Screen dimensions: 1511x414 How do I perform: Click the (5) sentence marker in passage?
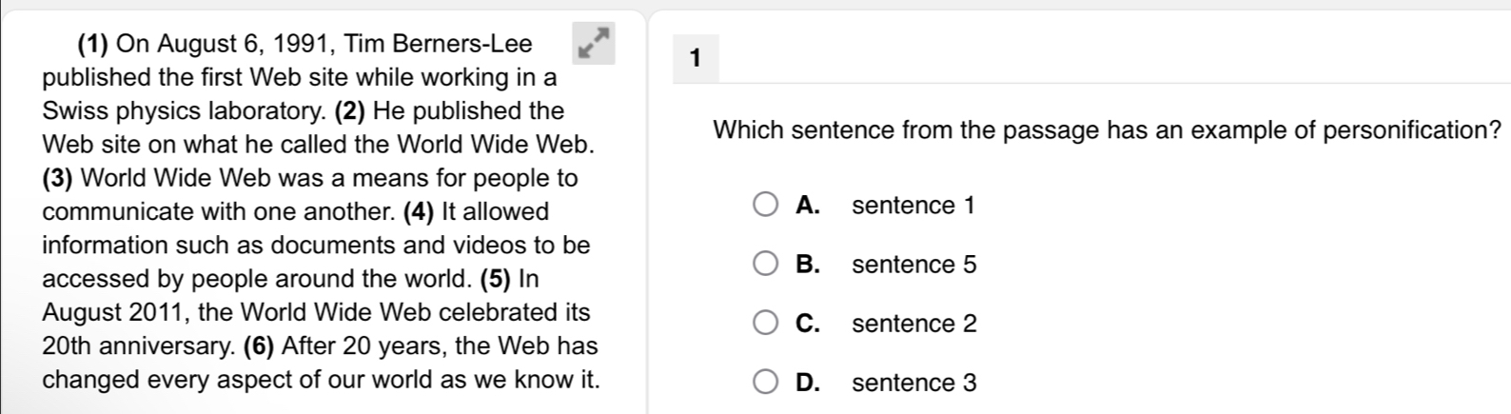(x=496, y=279)
